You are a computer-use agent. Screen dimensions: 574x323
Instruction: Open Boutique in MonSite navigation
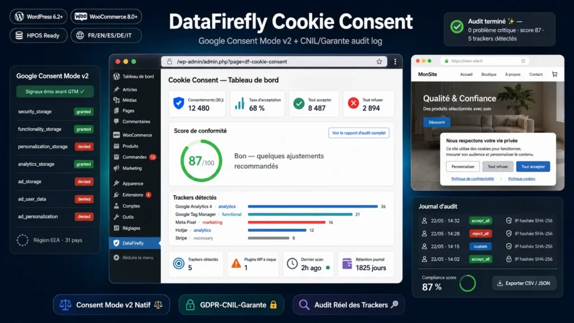[x=489, y=75]
